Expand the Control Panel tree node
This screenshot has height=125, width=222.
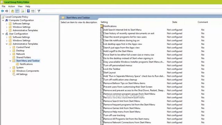coord(10,47)
